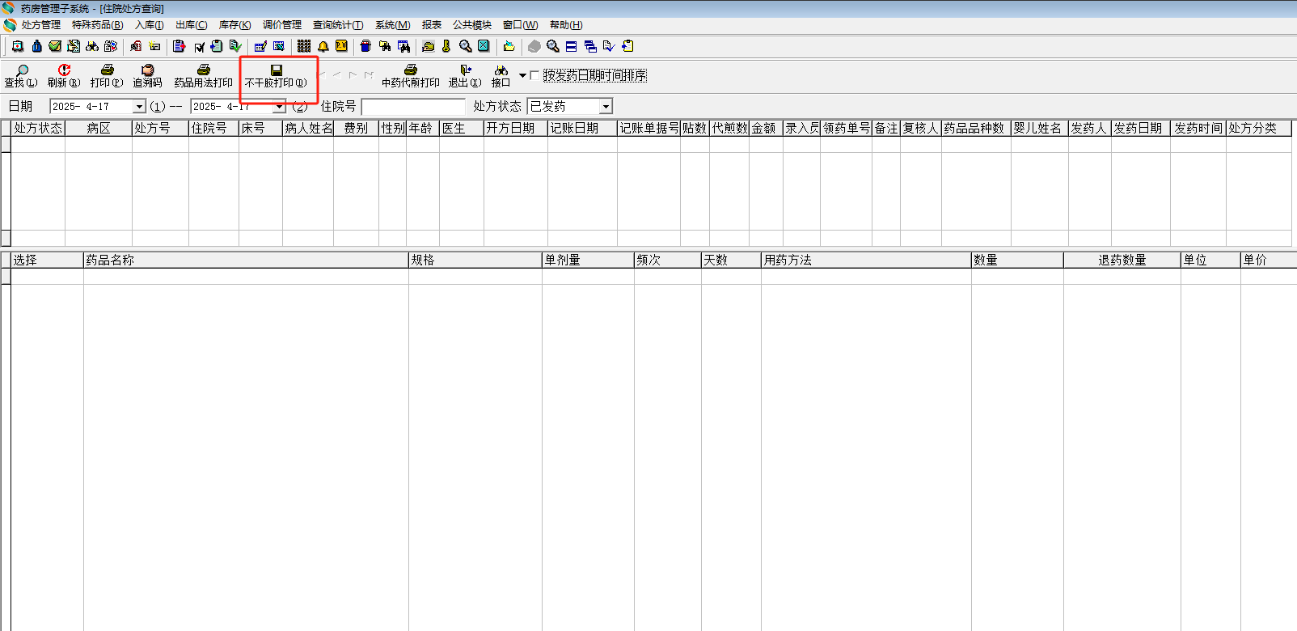Open the 处方管理 menu
The height and width of the screenshot is (631, 1297).
pyautogui.click(x=41, y=25)
